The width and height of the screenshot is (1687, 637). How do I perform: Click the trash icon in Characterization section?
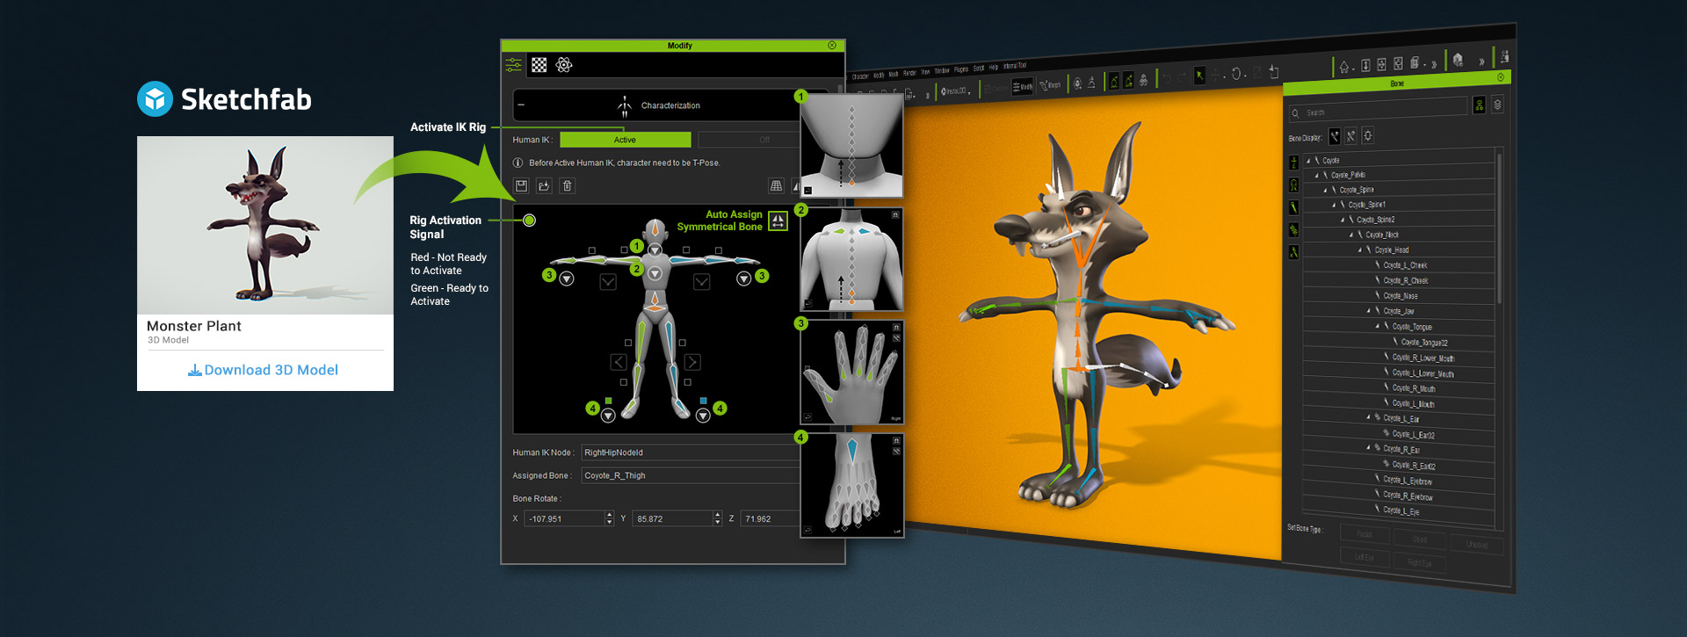(x=568, y=185)
